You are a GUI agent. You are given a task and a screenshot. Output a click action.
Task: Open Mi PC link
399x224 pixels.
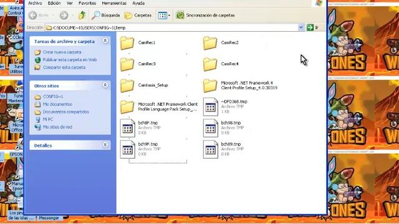pyautogui.click(x=48, y=119)
